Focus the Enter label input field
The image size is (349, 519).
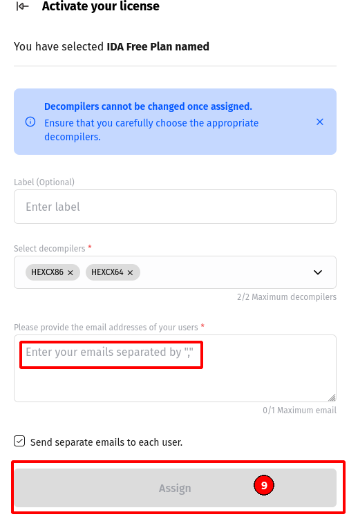click(175, 207)
